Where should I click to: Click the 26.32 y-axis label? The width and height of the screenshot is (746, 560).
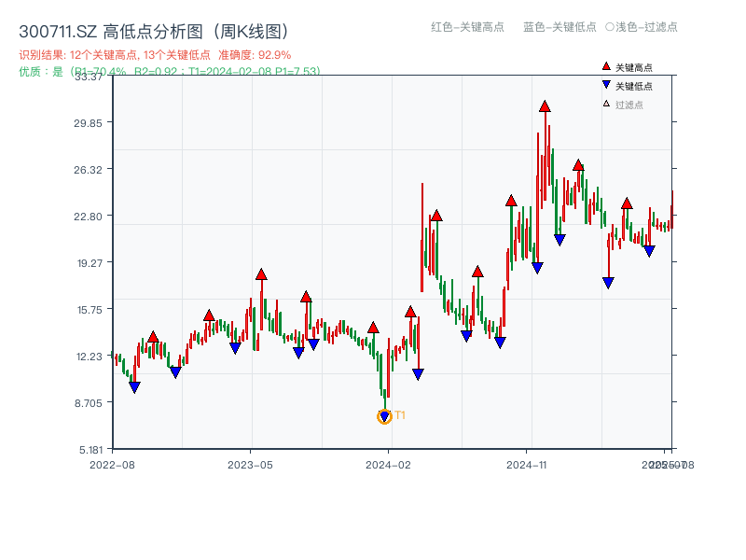88,170
